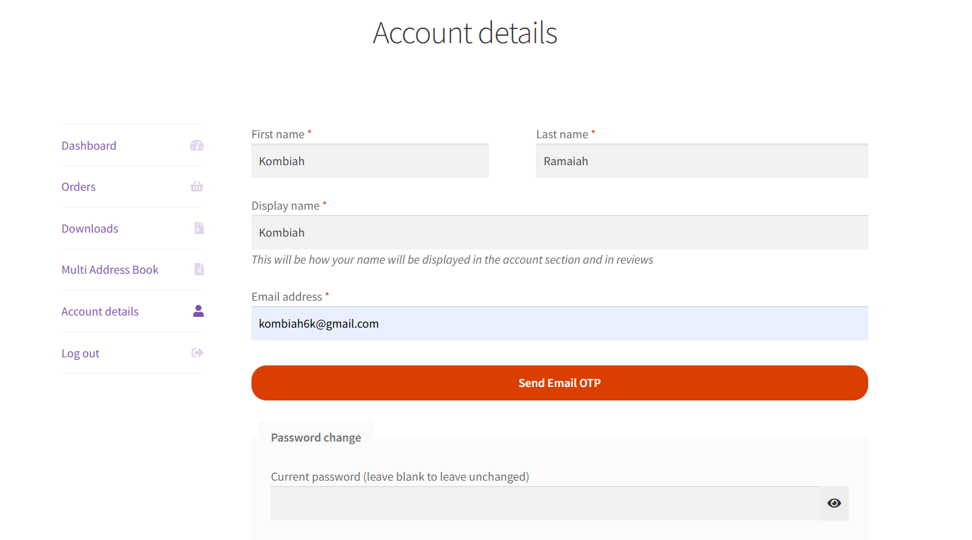
Task: Click the Multi Address Book document icon
Action: 199,270
